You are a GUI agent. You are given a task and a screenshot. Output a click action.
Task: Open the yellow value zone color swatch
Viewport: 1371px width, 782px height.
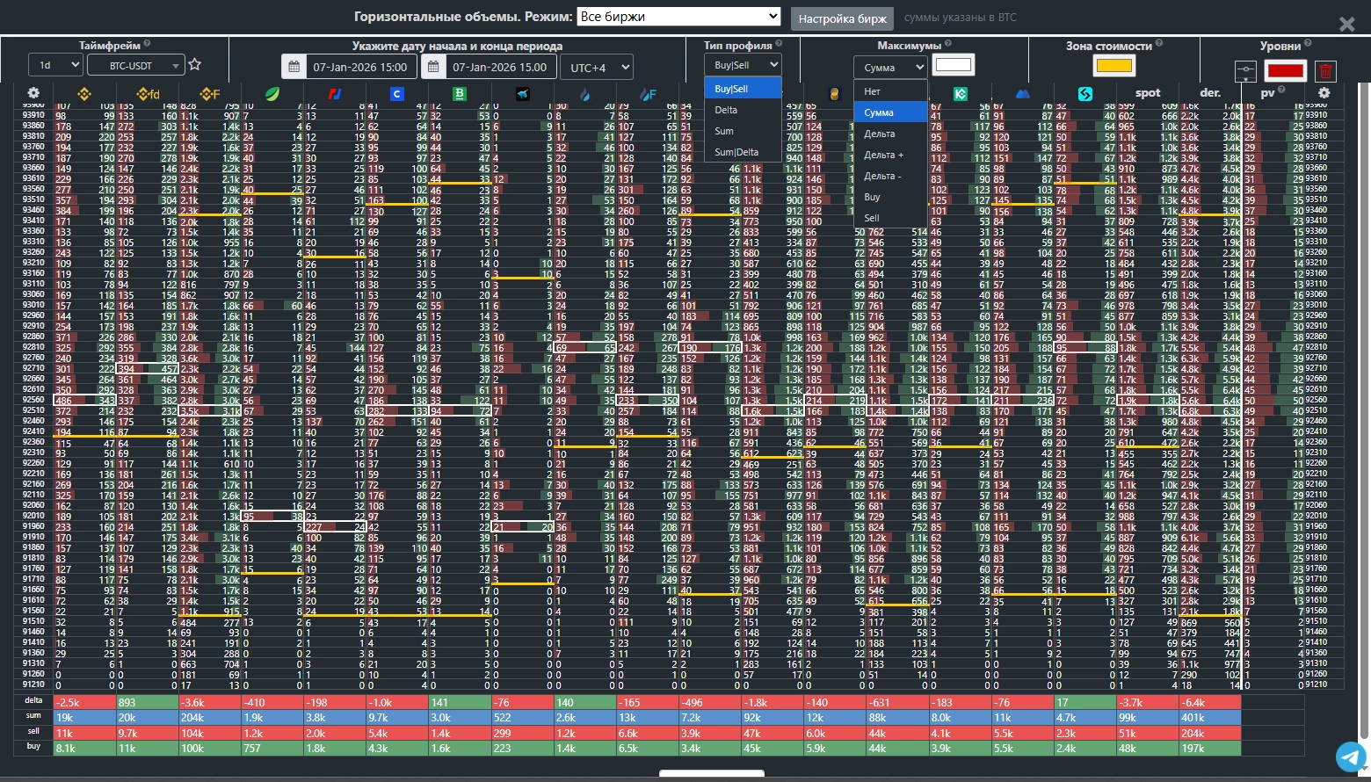coord(1113,66)
